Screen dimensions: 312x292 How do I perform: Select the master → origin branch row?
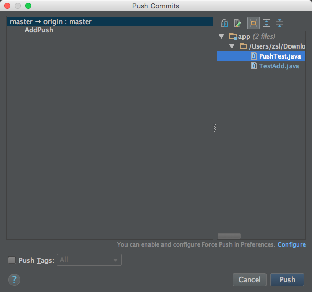pyautogui.click(x=110, y=21)
